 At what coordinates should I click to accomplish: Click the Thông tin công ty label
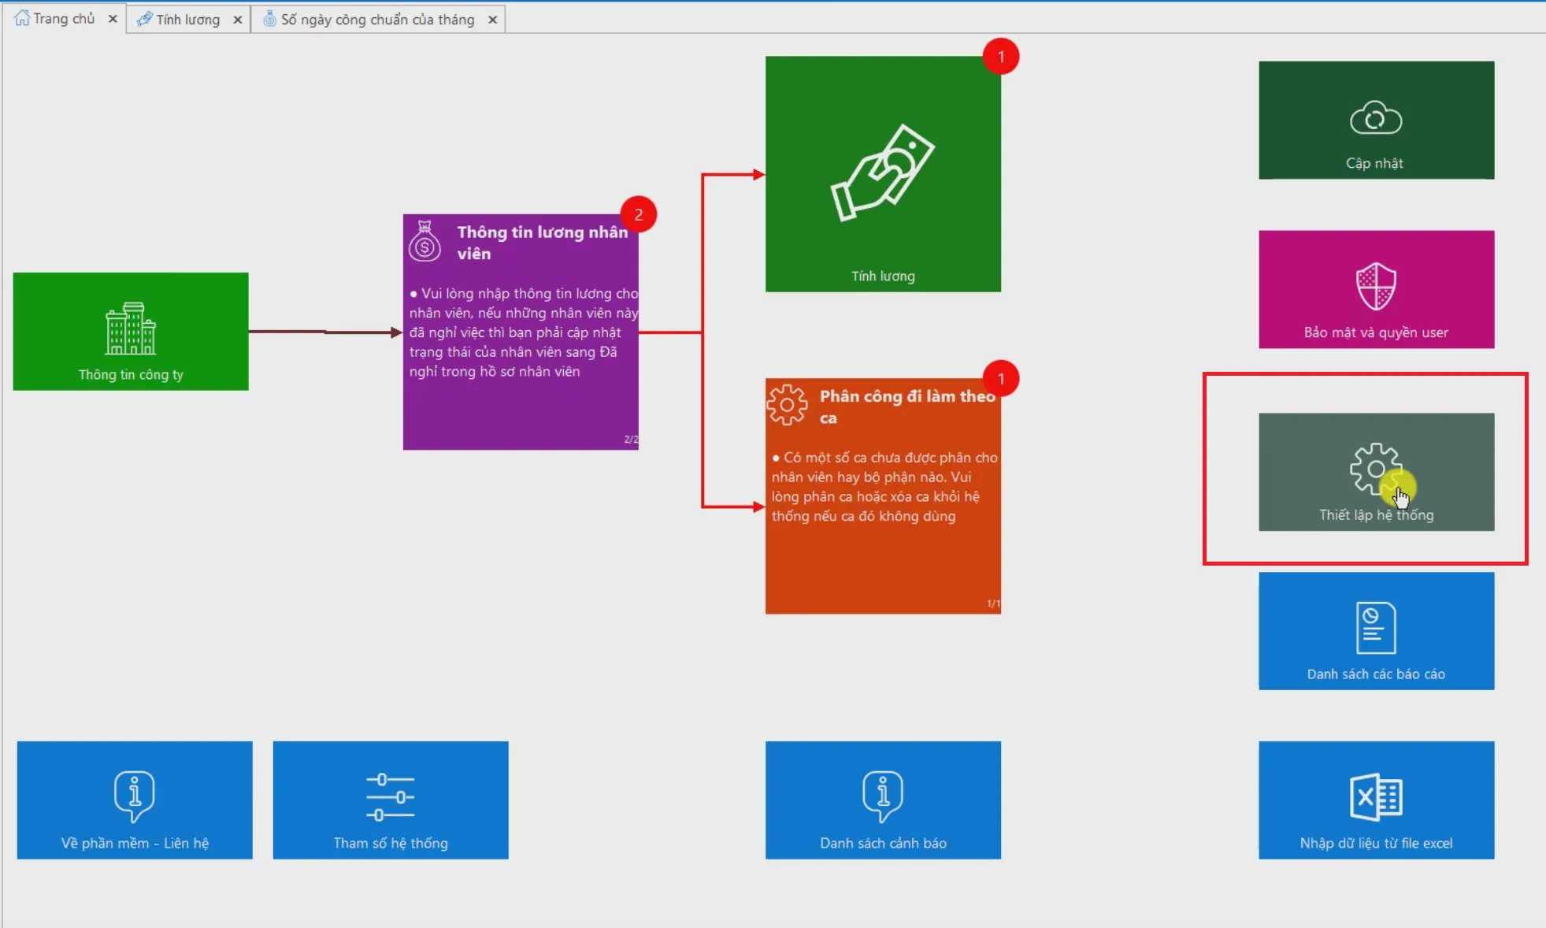[131, 375]
